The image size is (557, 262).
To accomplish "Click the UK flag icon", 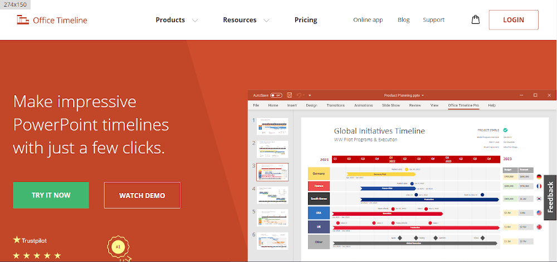I will coord(539,227).
